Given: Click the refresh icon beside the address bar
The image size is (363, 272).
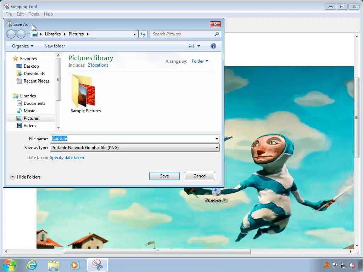Looking at the screenshot, I should pyautogui.click(x=143, y=34).
